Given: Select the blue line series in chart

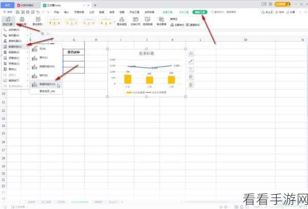Looking at the screenshot, I should coord(149,67).
